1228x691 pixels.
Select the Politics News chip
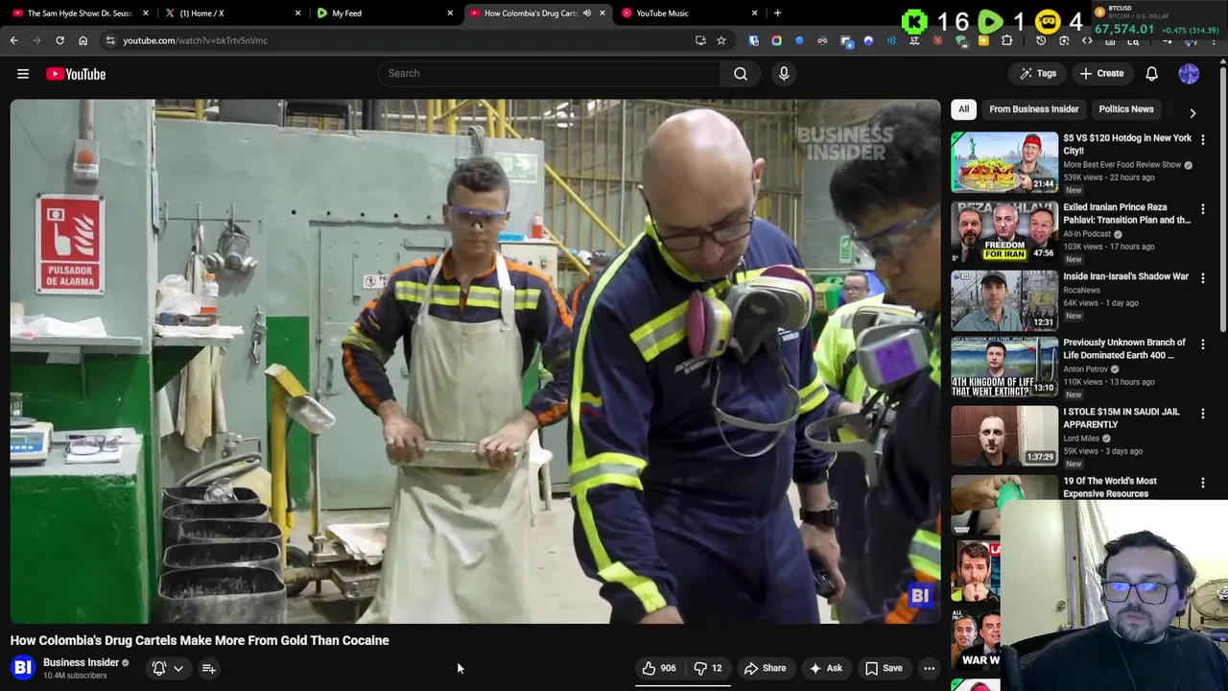click(1126, 109)
